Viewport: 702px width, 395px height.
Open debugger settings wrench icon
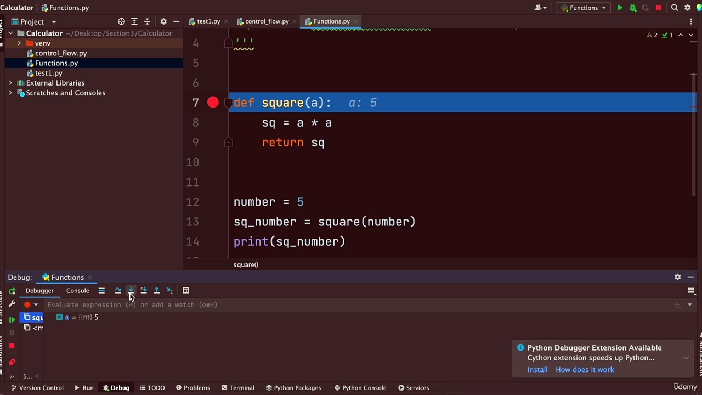click(x=12, y=304)
